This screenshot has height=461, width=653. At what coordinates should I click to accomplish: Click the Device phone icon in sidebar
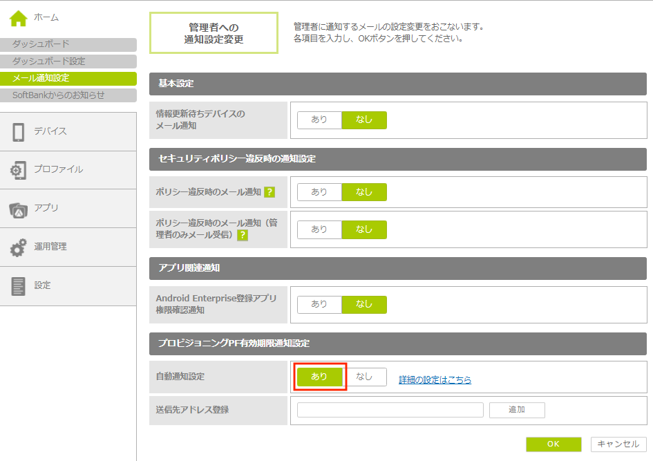coord(19,132)
